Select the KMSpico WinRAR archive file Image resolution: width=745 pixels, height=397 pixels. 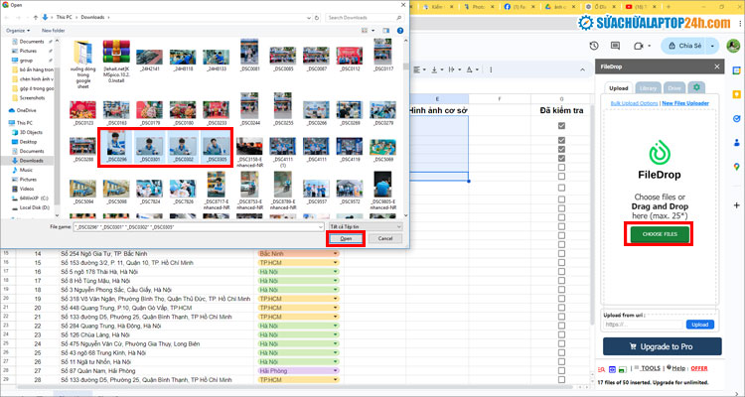click(116, 62)
